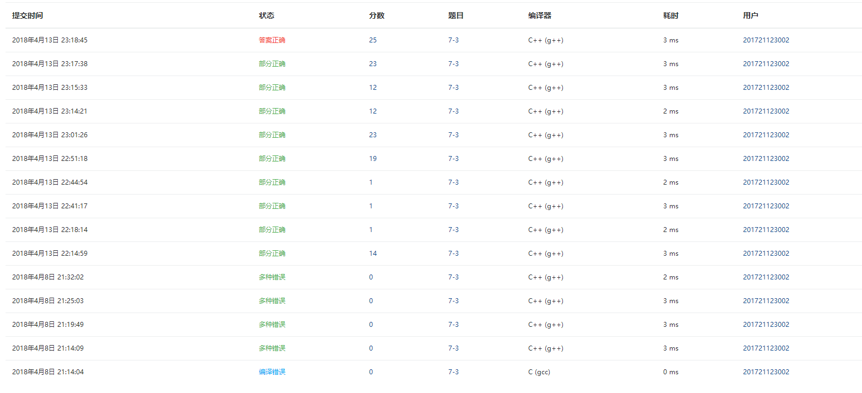Open problem 7-3 link in 21:25:03 row
This screenshot has height=393, width=862.
tap(453, 301)
